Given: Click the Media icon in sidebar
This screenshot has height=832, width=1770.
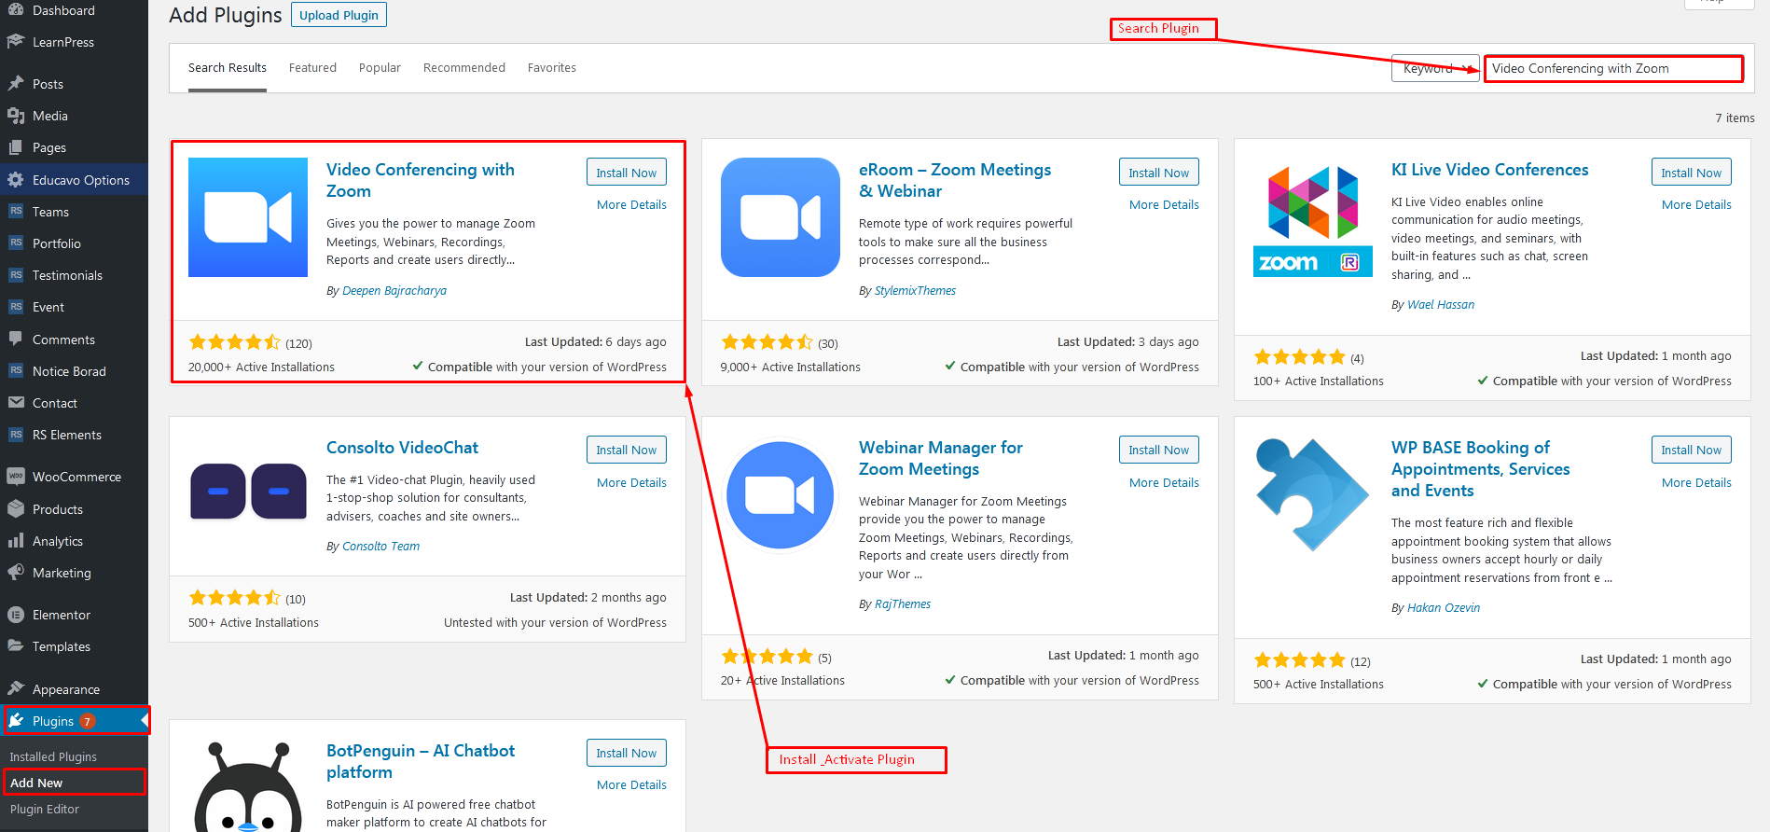Looking at the screenshot, I should pyautogui.click(x=16, y=116).
